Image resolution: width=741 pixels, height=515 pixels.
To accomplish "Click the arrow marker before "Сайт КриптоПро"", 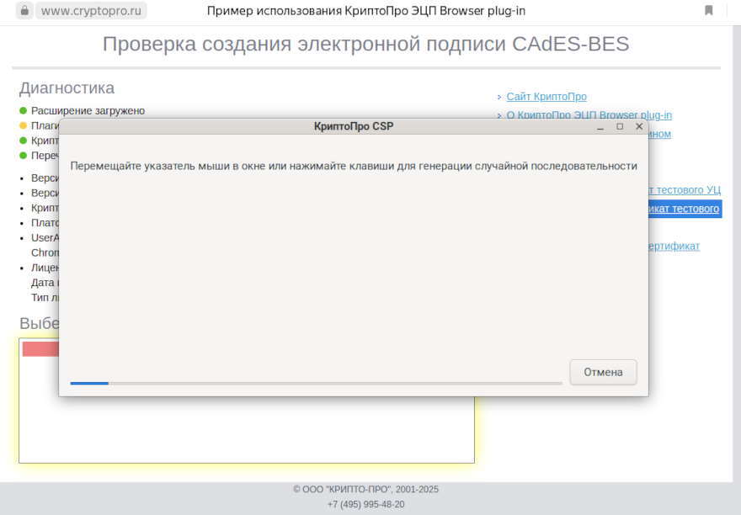I will coord(501,96).
